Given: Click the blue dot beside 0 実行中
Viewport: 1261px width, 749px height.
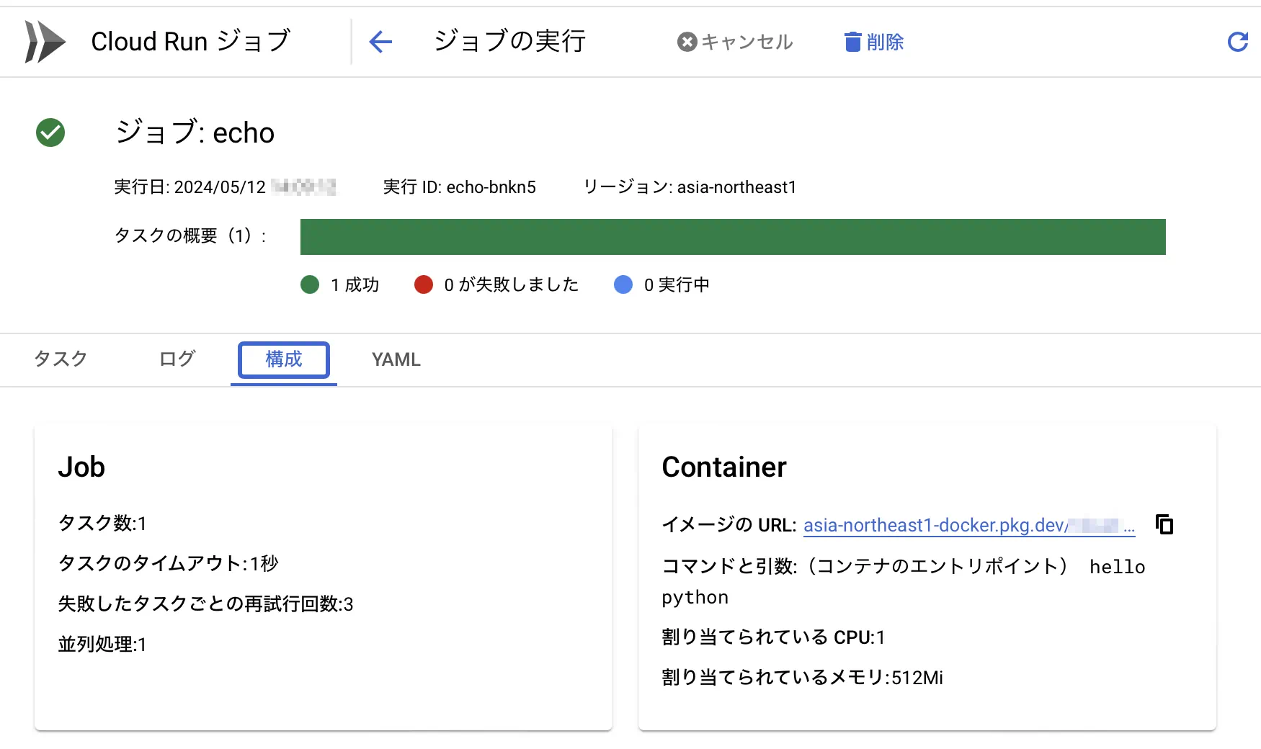Looking at the screenshot, I should coord(623,284).
